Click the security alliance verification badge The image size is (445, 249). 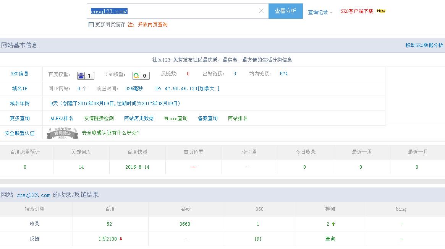(x=62, y=133)
